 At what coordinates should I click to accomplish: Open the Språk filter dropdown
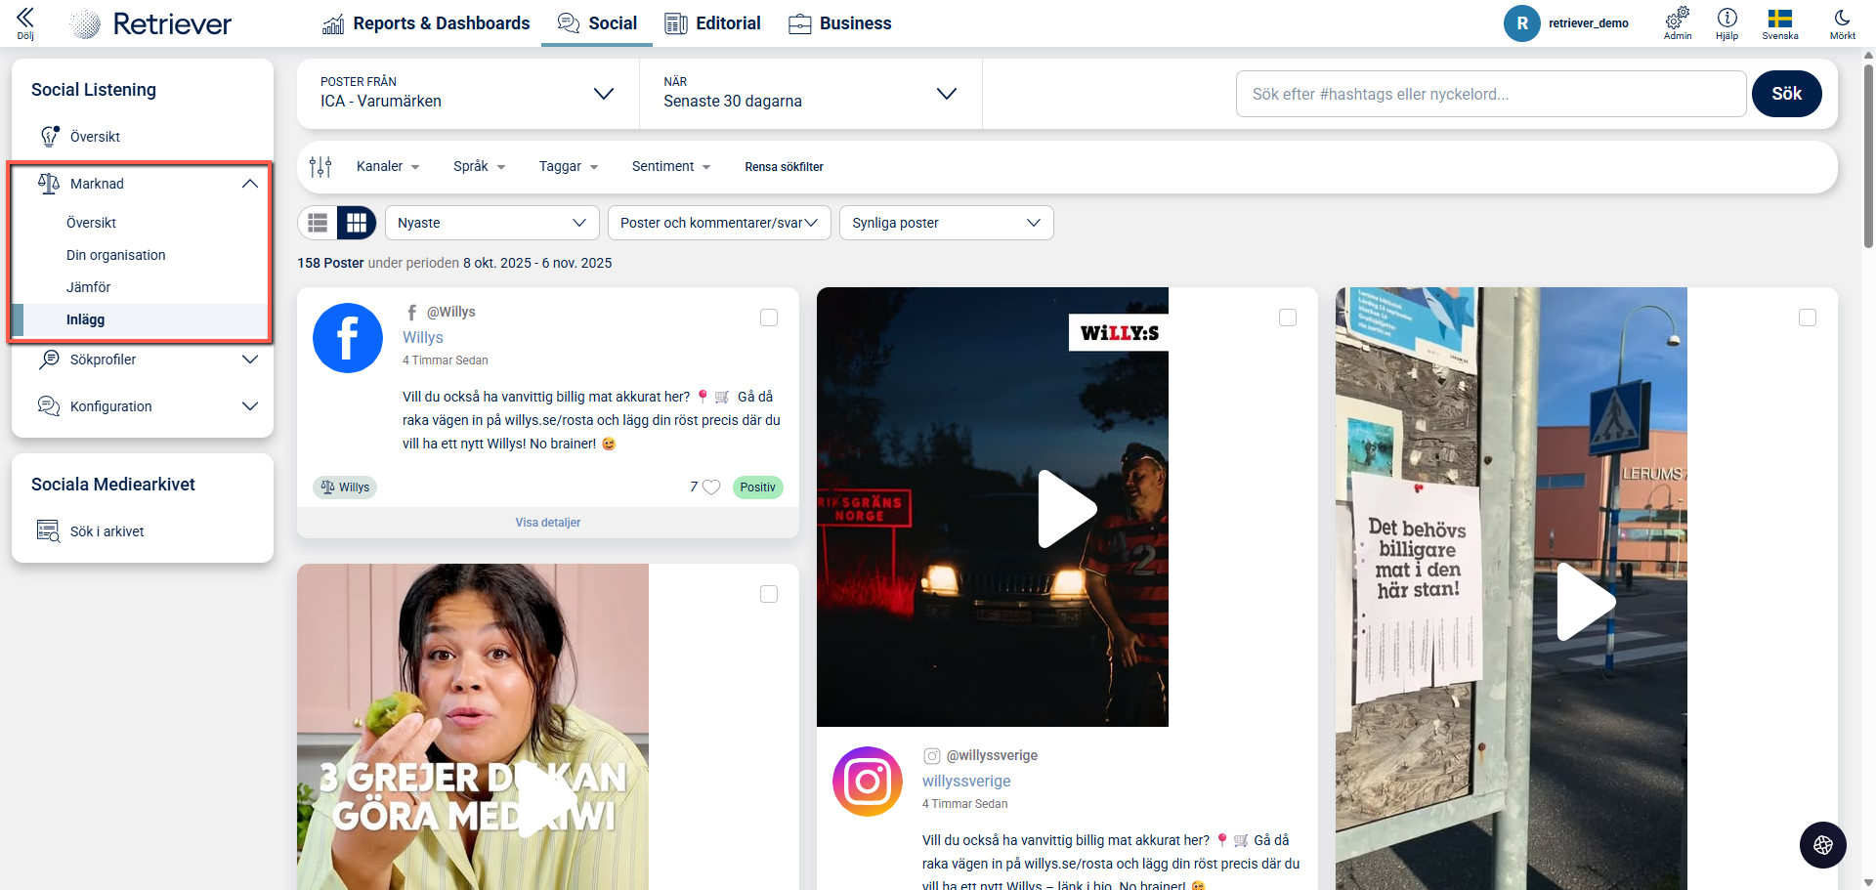click(480, 167)
